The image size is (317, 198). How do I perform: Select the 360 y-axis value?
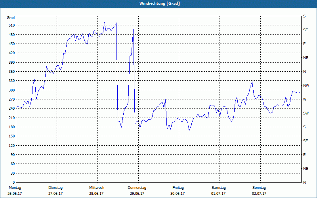tap(12, 72)
